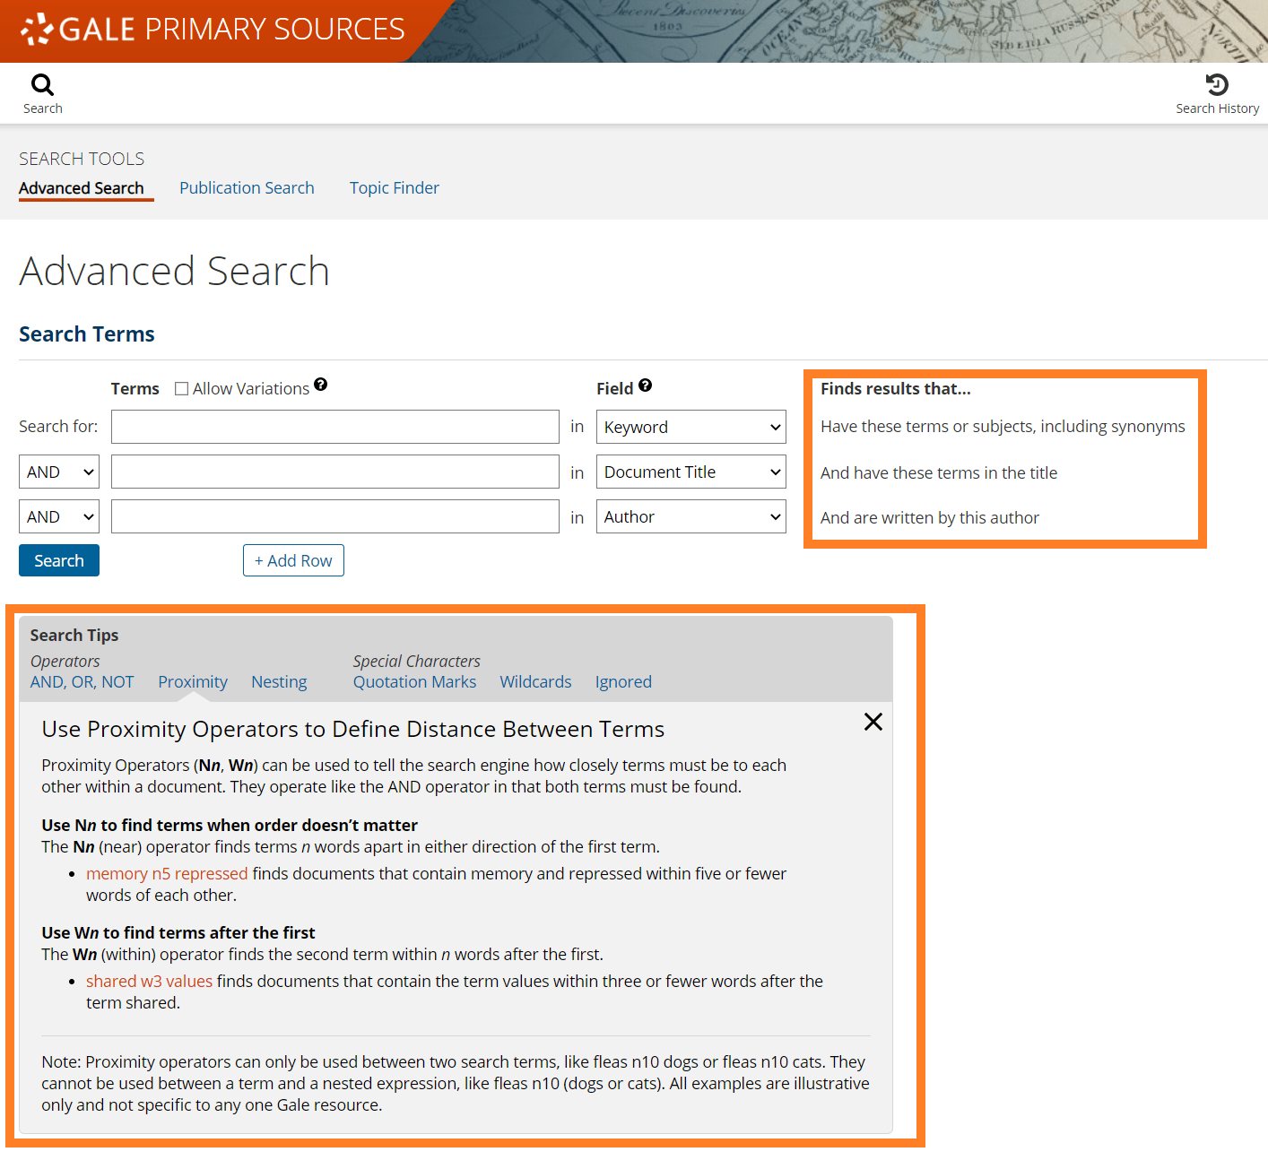Click the Gale Primary Sources logo

click(213, 30)
